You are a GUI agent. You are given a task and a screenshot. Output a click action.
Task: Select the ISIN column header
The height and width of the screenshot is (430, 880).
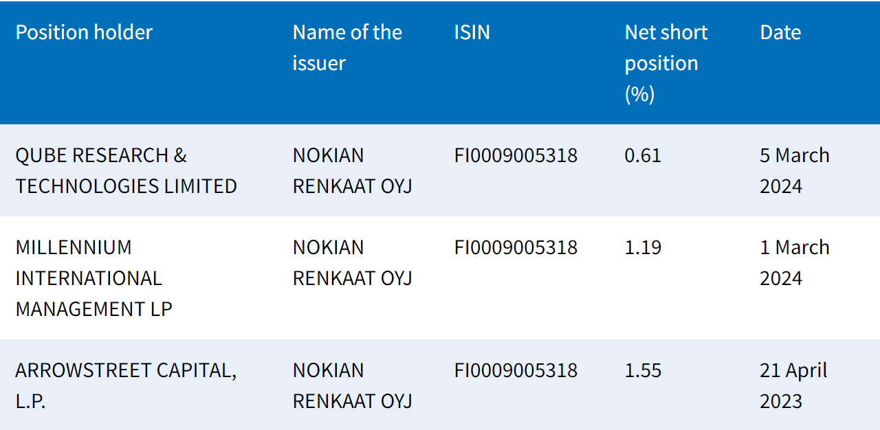click(472, 32)
